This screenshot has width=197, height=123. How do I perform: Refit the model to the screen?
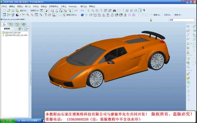(36, 15)
